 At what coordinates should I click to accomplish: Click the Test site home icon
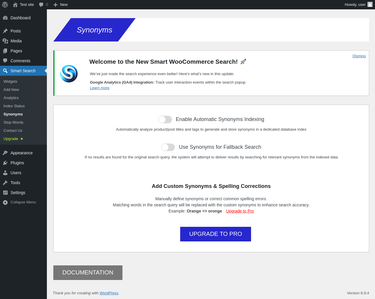point(15,5)
